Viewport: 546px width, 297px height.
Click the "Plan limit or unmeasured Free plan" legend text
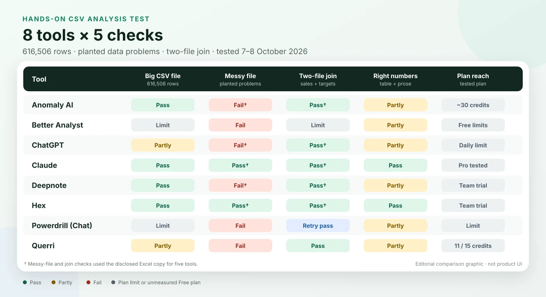[x=159, y=283]
